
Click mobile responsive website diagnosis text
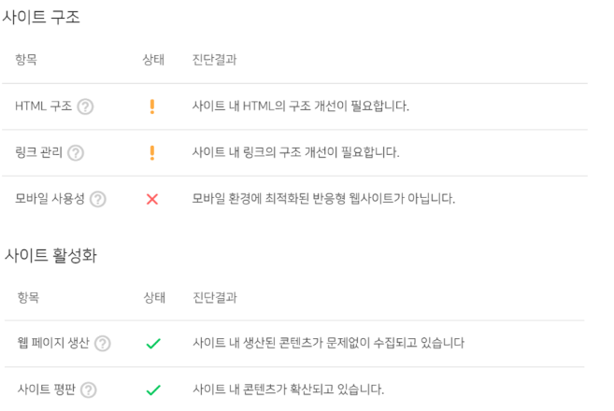click(x=323, y=198)
